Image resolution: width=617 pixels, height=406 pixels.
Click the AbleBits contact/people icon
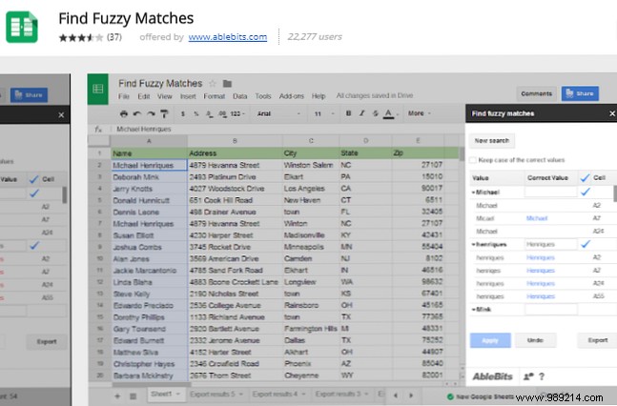tap(528, 376)
